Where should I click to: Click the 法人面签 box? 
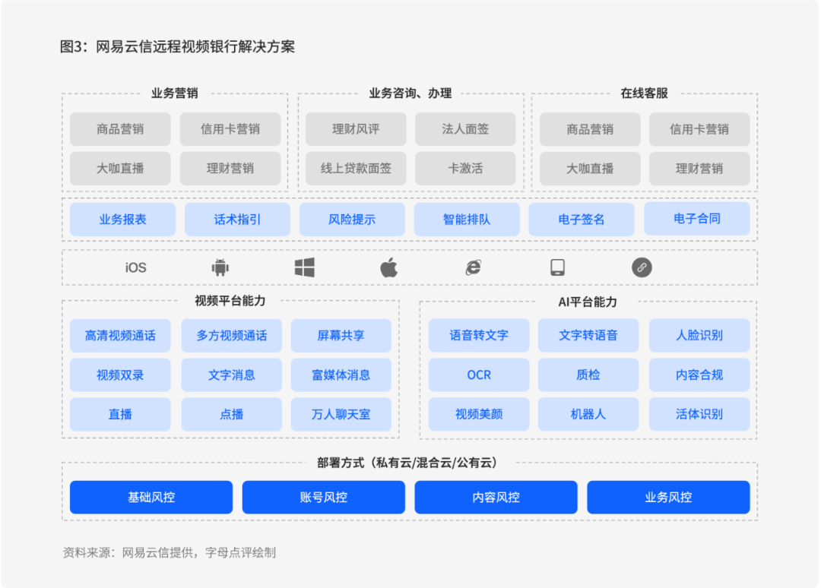[x=465, y=129]
